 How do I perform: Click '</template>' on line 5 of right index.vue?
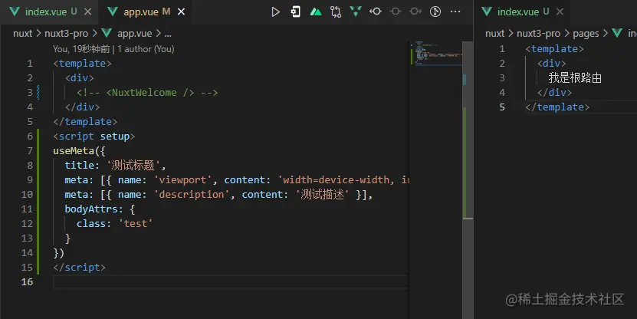557,107
